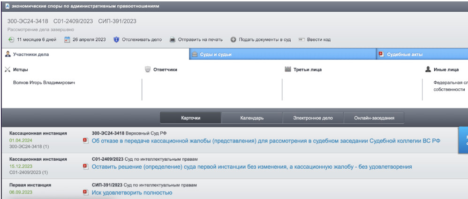The image size is (468, 199).
Task: Click the date 15.12.2023
Action: click(x=21, y=166)
